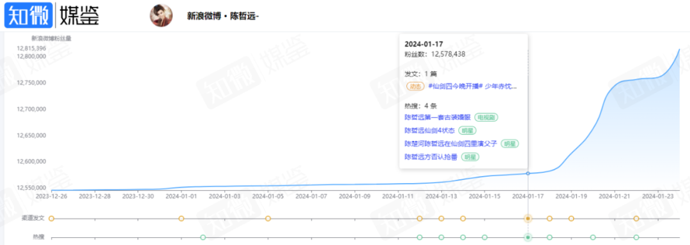Open hot search link 陈哲远仙剑4状态
This screenshot has width=690, height=245.
click(429, 130)
